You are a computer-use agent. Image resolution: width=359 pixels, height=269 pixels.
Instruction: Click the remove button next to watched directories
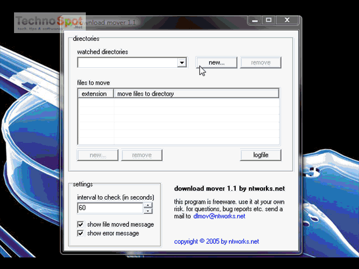coord(260,62)
